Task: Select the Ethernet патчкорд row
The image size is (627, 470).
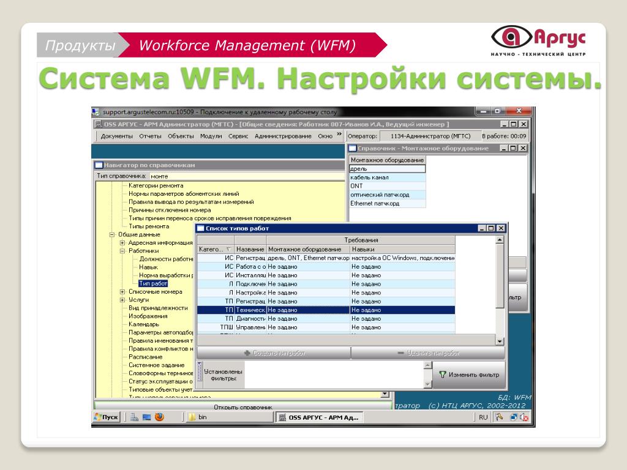Action: click(387, 203)
